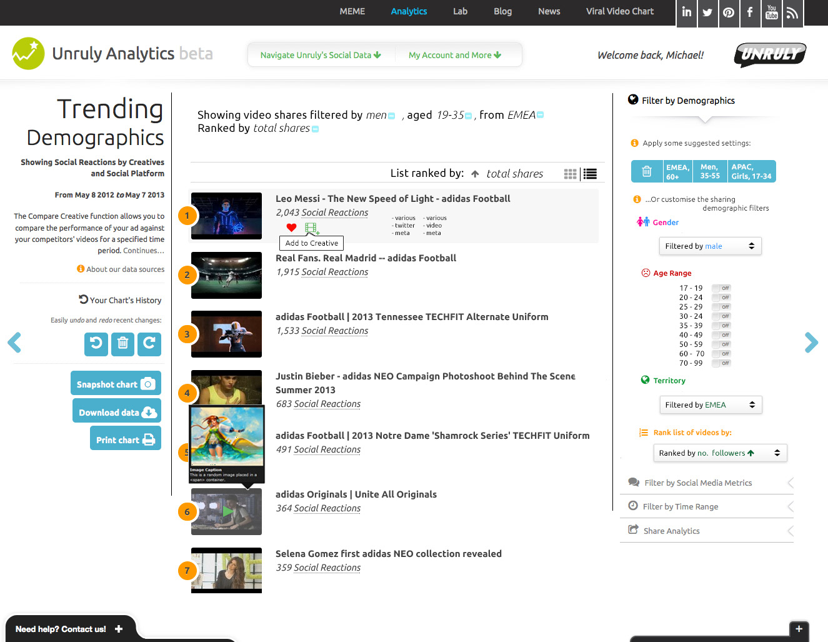Screen dimensions: 828x642
Task: Click the Download data button
Action: click(117, 411)
